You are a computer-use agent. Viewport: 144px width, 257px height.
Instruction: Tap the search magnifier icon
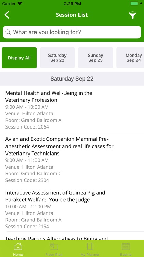[8, 32]
